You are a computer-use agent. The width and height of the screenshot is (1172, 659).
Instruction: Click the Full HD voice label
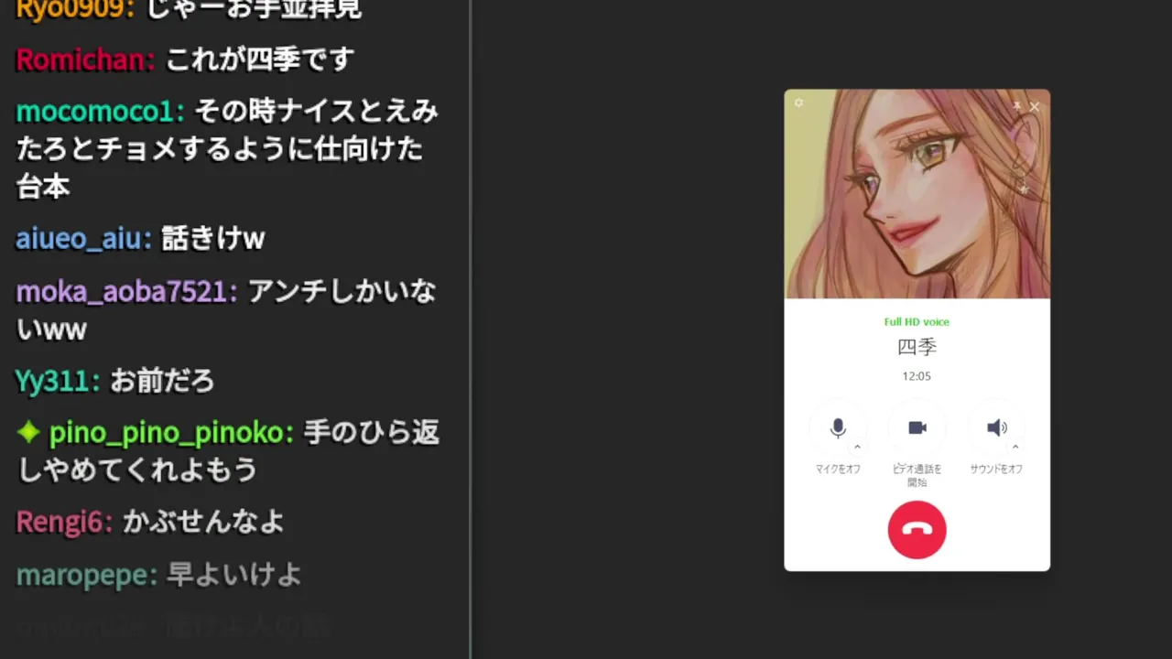coord(917,322)
